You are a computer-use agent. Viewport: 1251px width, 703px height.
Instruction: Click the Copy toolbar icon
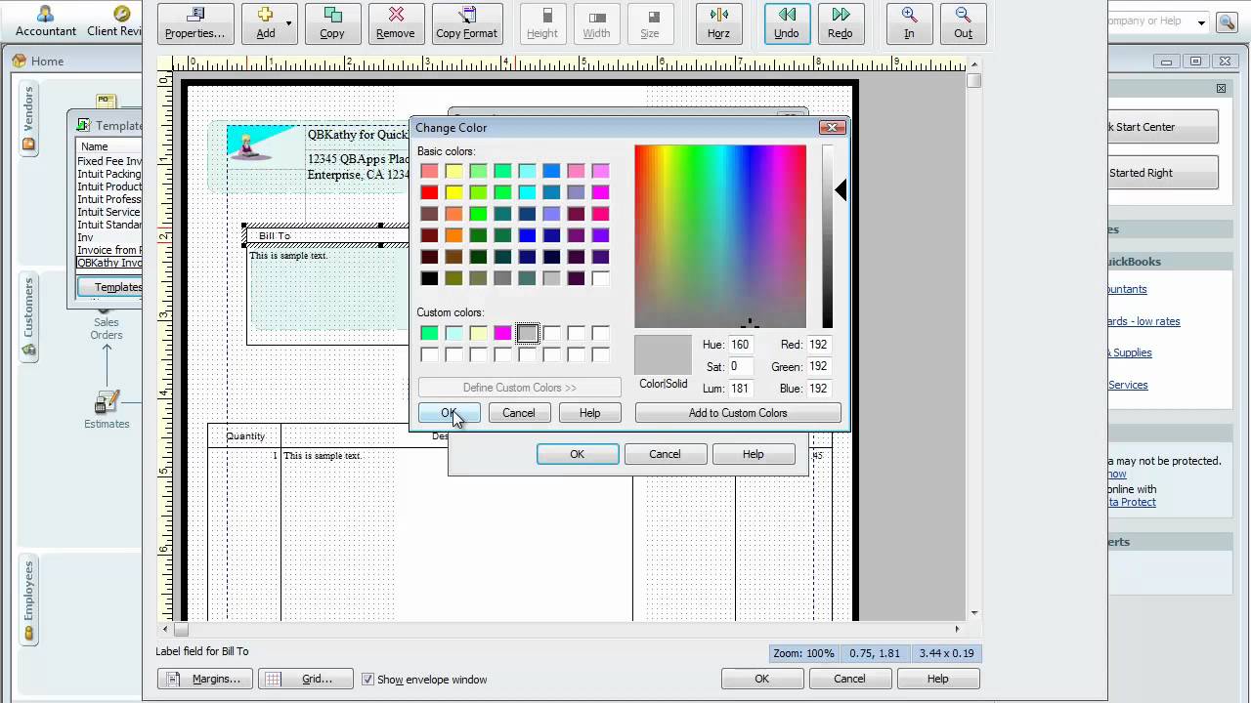coord(331,23)
